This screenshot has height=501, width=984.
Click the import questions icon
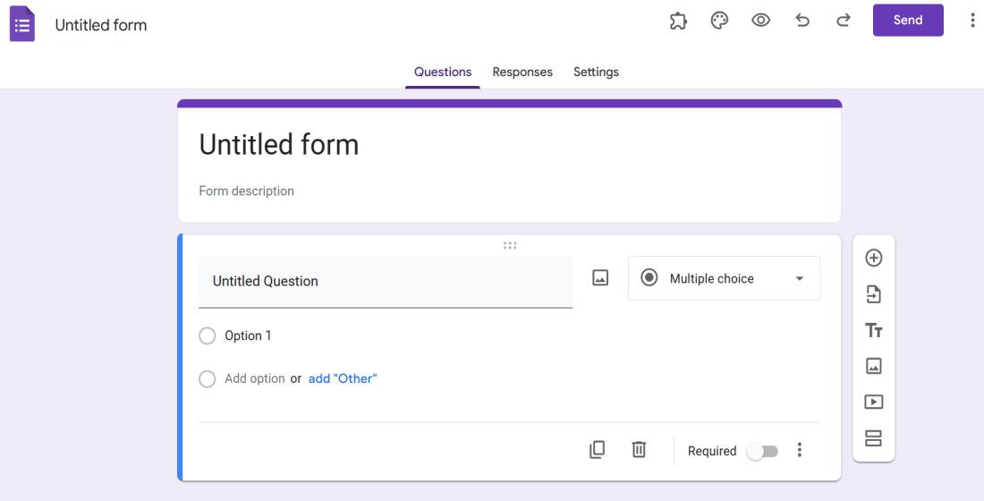874,294
